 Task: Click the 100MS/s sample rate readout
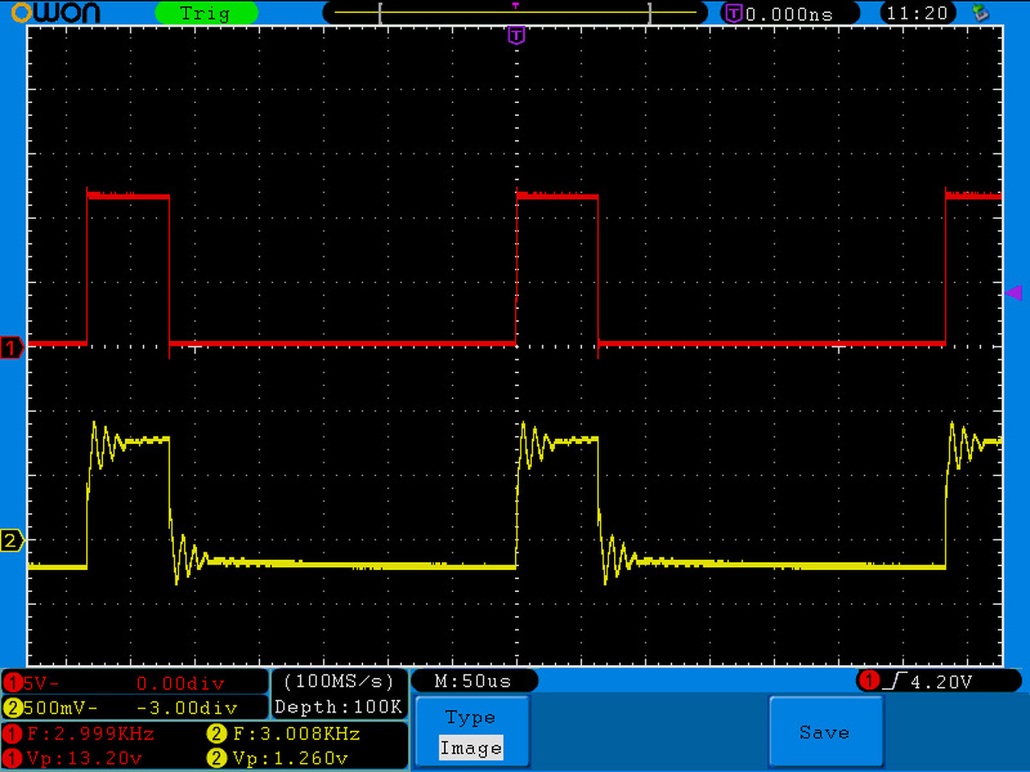(339, 681)
